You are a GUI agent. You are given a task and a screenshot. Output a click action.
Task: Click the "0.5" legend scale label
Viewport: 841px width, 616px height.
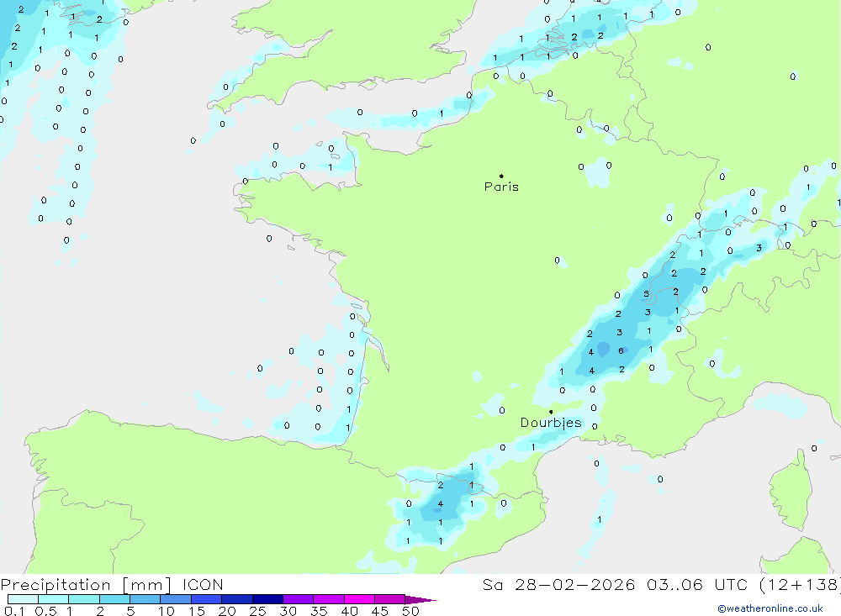coord(45,611)
